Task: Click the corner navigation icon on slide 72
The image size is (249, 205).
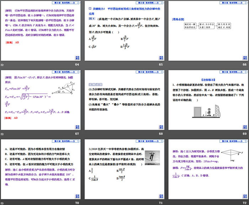Action: point(245,196)
